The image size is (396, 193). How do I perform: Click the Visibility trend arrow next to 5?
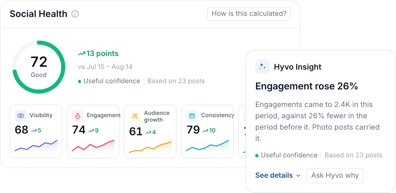(34, 131)
